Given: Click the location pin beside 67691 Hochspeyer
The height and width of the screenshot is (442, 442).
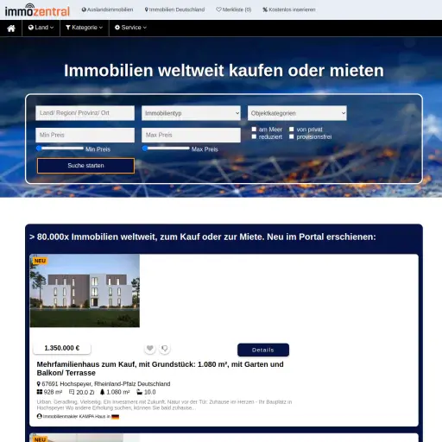Looking at the screenshot, I should point(39,384).
